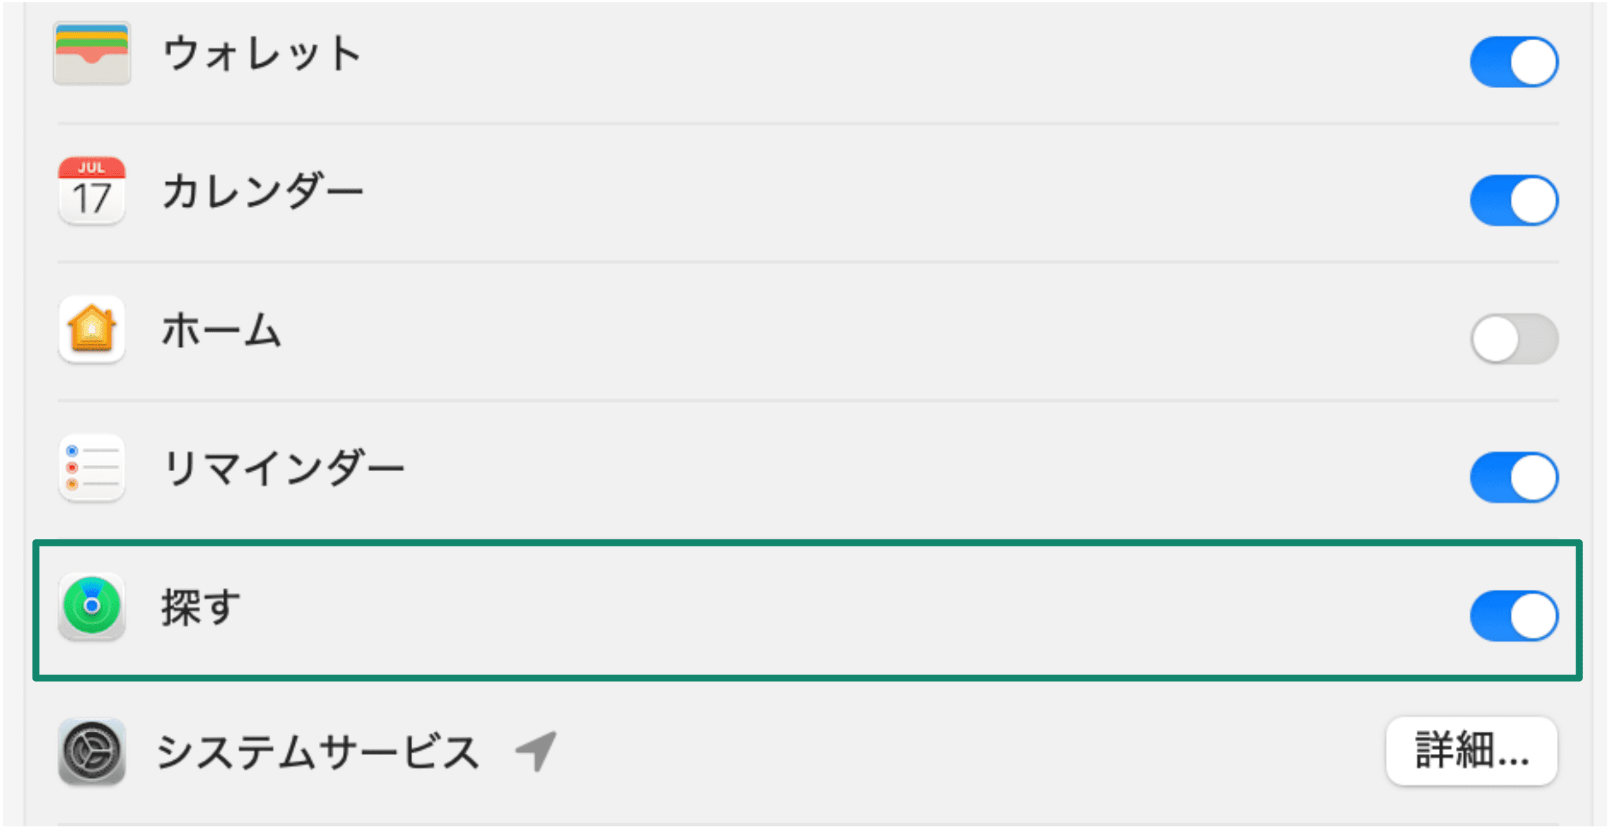This screenshot has width=1610, height=829.
Task: Click empty space in the highlighted 探す row
Action: tap(843, 609)
